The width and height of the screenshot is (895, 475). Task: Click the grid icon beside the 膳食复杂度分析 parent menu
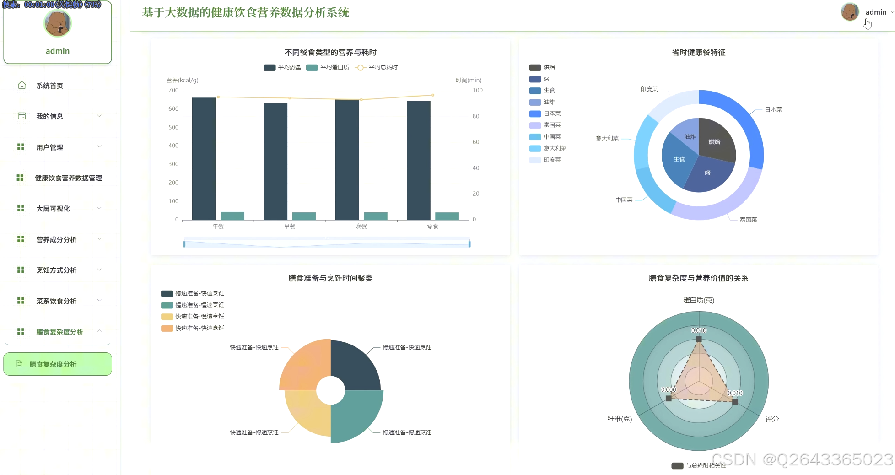[x=21, y=331]
